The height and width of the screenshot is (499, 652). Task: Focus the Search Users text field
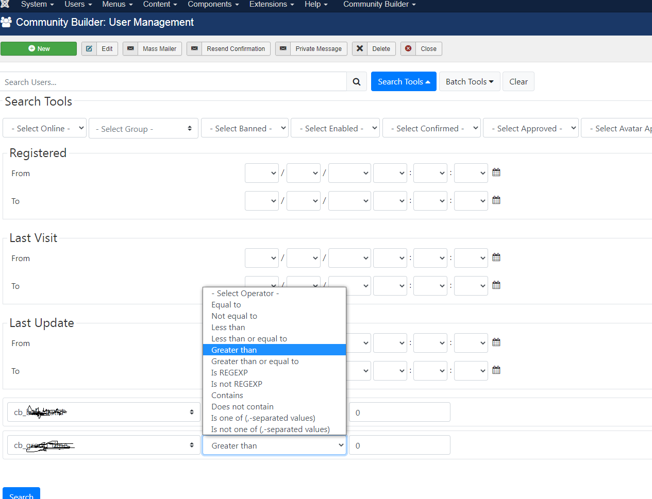(x=173, y=82)
